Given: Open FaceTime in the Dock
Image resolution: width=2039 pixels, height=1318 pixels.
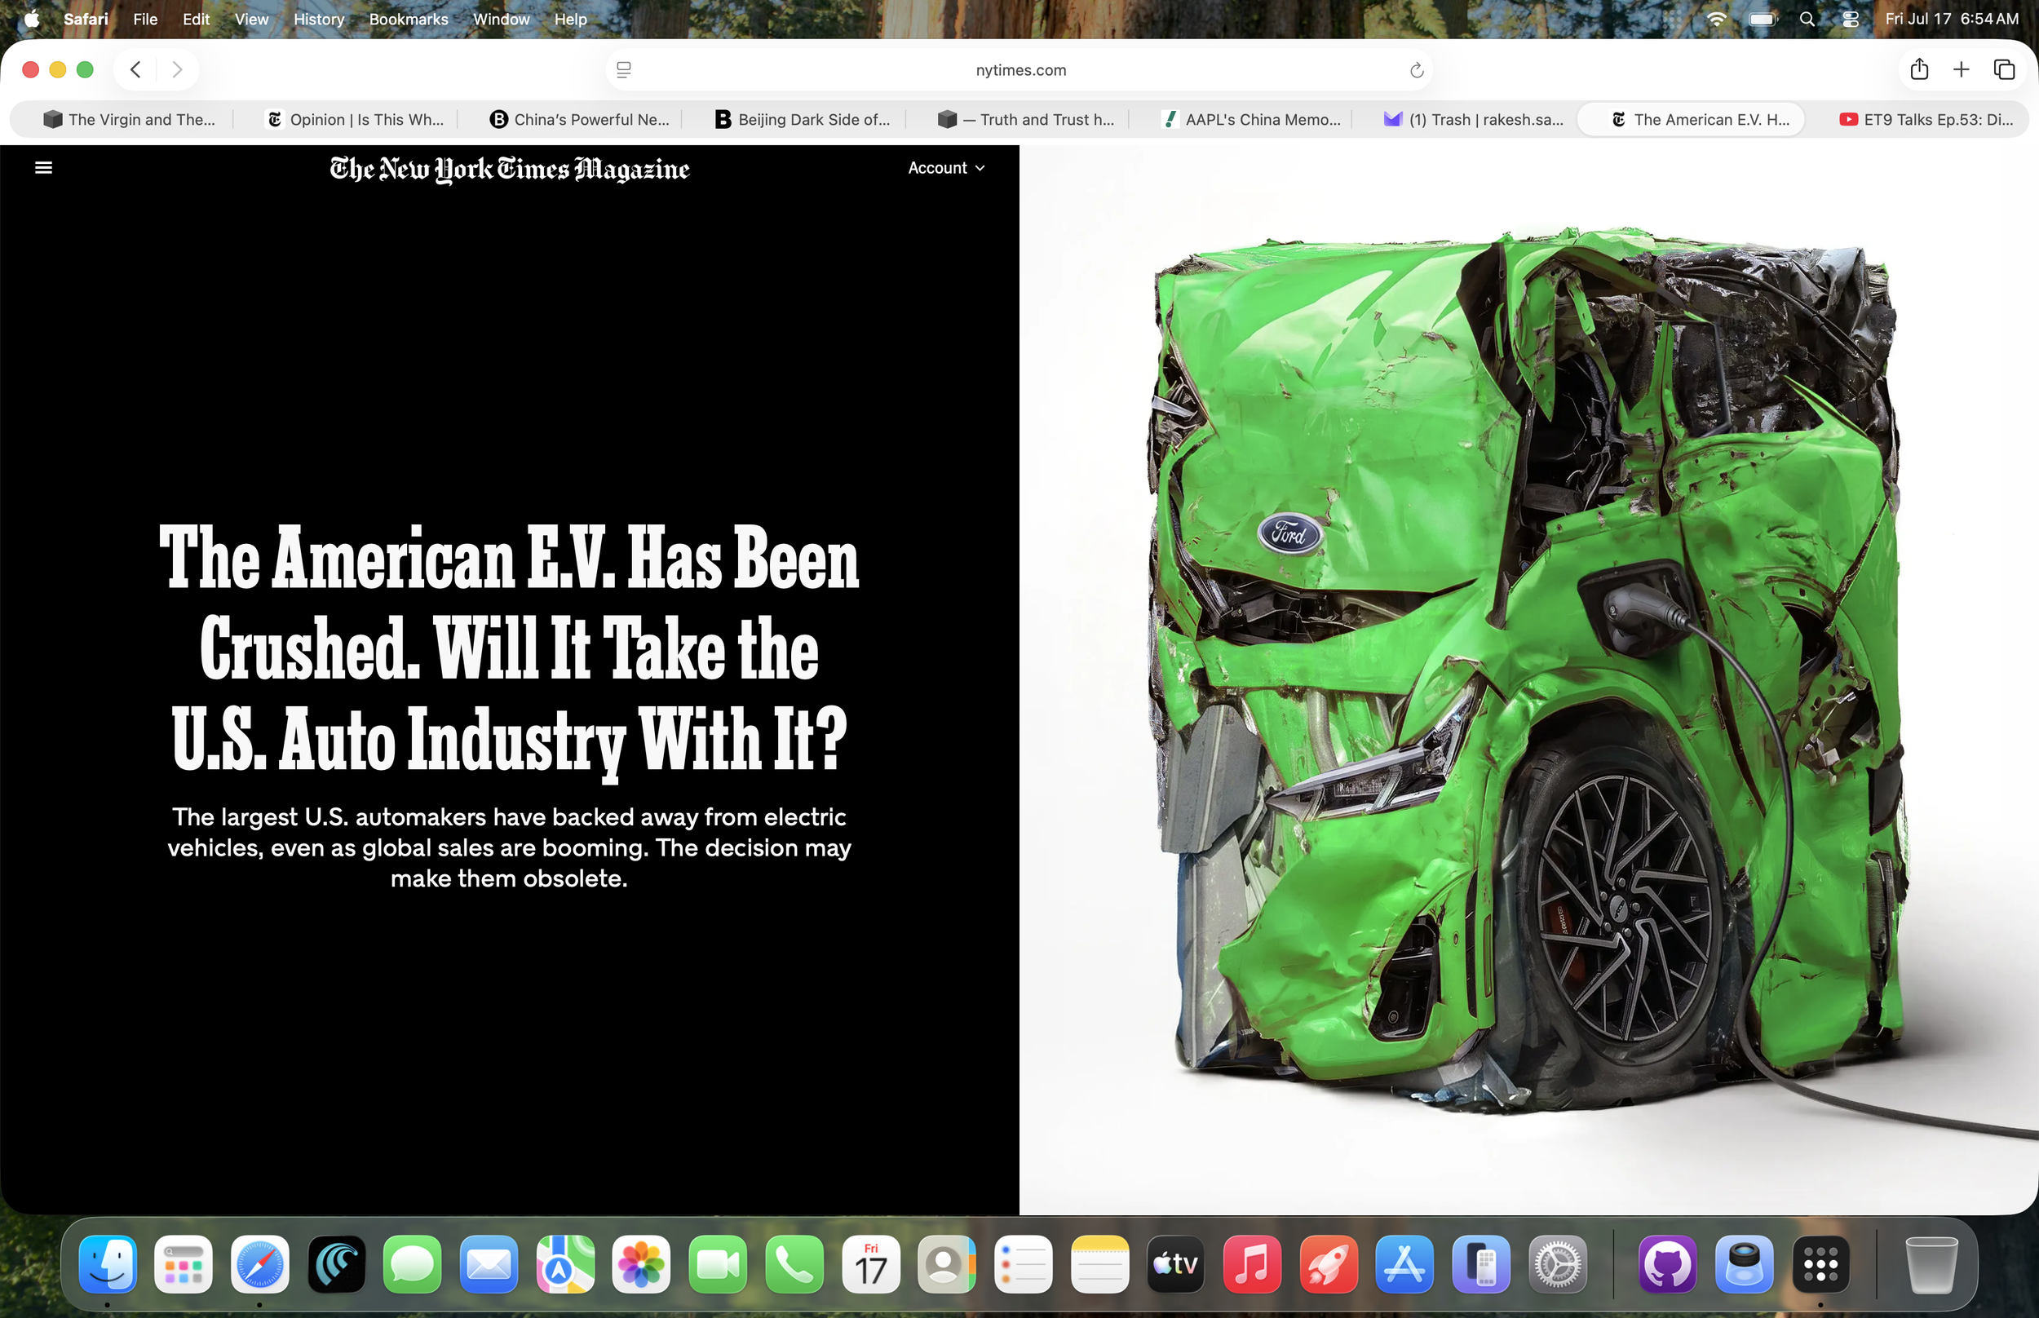Looking at the screenshot, I should click(718, 1263).
